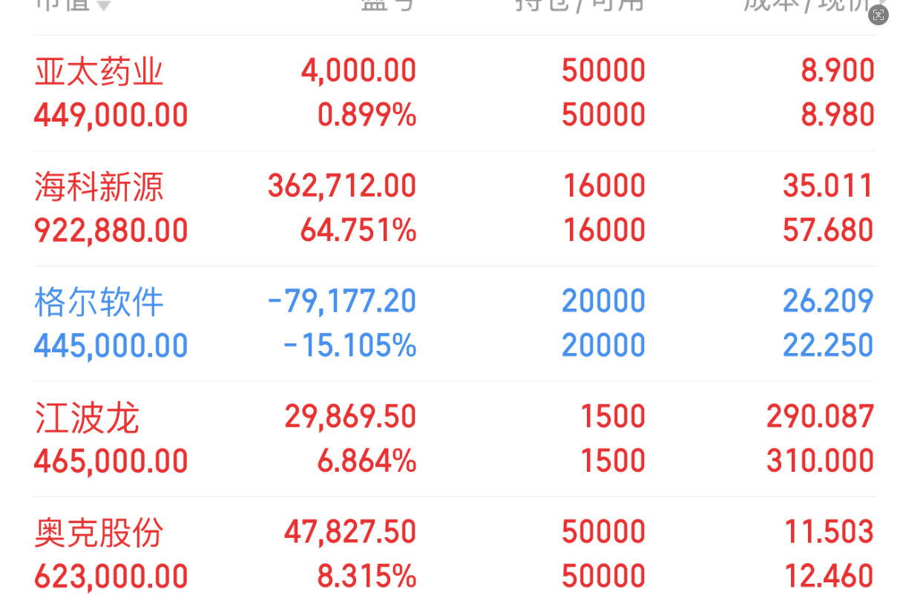Select 格尔软件 current price 22.250
This screenshot has height=612, width=900.
[829, 346]
